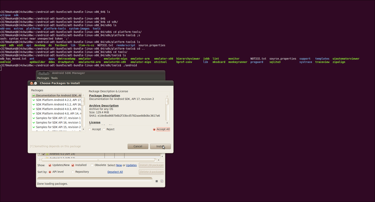Click the stop loading icon in status bar
The height and width of the screenshot is (202, 375).
click(x=157, y=181)
